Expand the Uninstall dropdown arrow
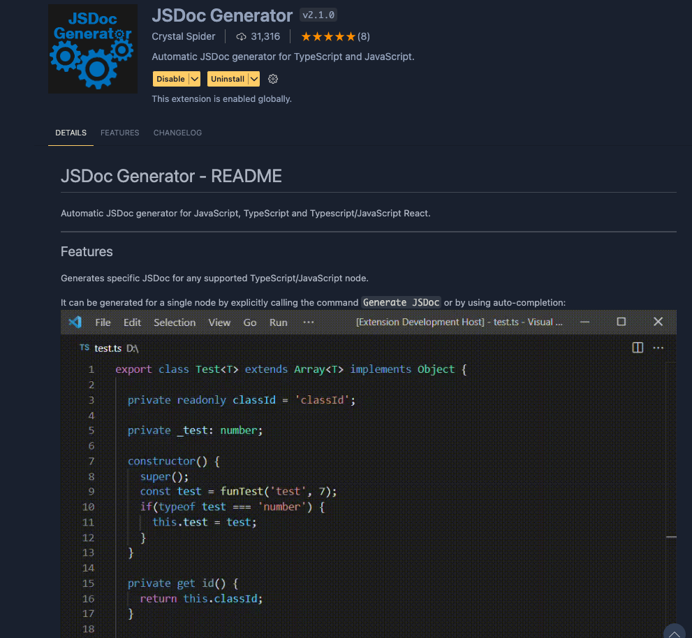 click(253, 79)
